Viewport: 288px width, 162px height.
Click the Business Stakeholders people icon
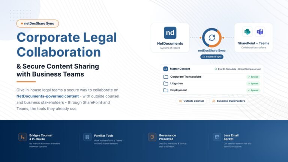click(x=214, y=101)
